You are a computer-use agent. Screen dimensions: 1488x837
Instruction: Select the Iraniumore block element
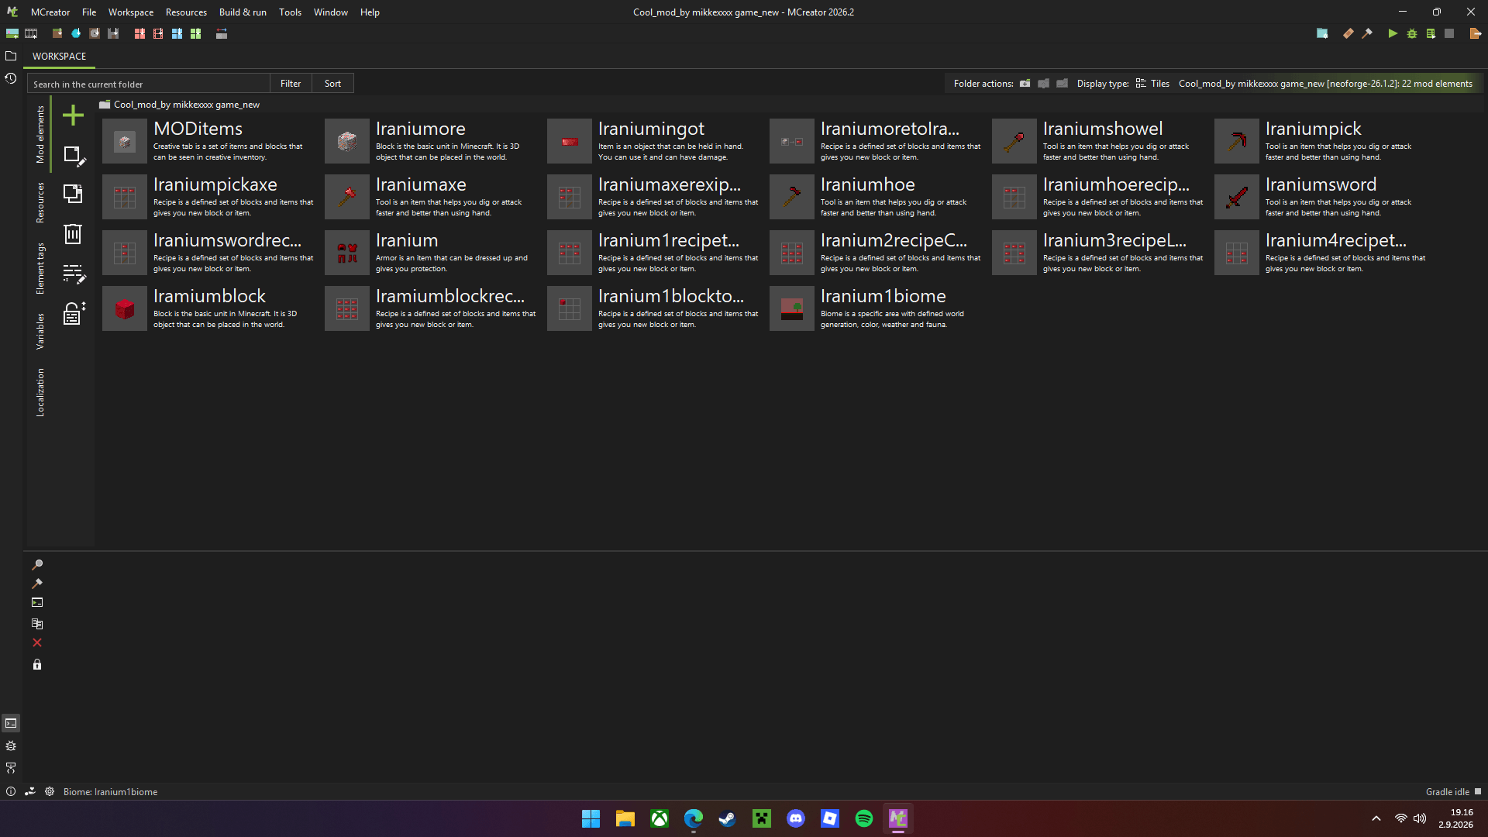431,141
